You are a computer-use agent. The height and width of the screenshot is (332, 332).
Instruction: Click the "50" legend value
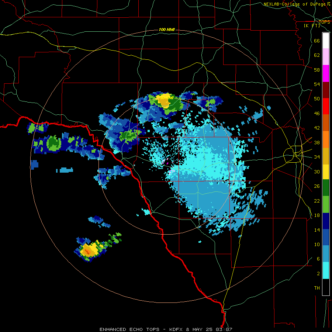tap(317, 98)
